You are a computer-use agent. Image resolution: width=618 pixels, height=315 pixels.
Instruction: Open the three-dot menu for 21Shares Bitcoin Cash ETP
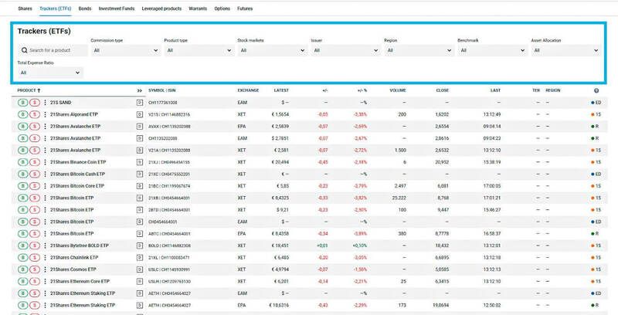tap(45, 174)
